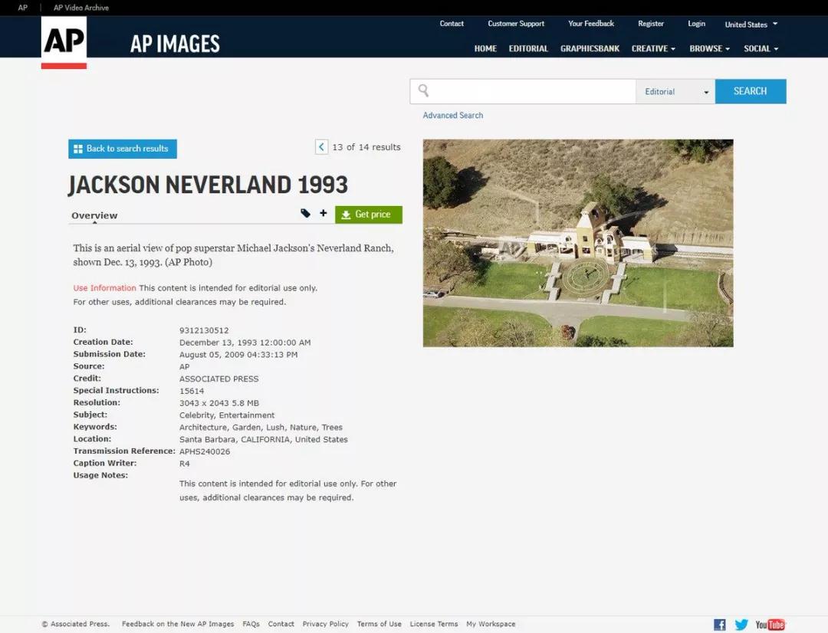Click the Contact link in header
Image resolution: width=828 pixels, height=633 pixels.
pyautogui.click(x=452, y=24)
